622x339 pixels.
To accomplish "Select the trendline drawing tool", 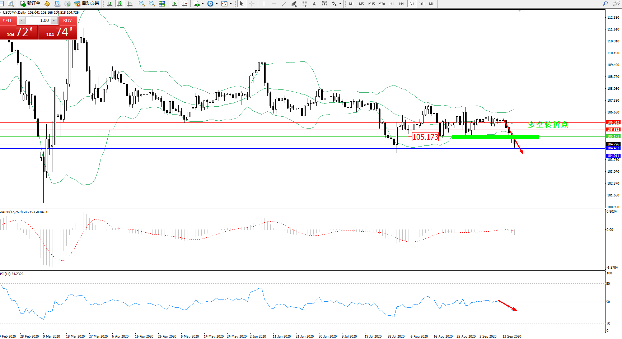I will click(284, 4).
